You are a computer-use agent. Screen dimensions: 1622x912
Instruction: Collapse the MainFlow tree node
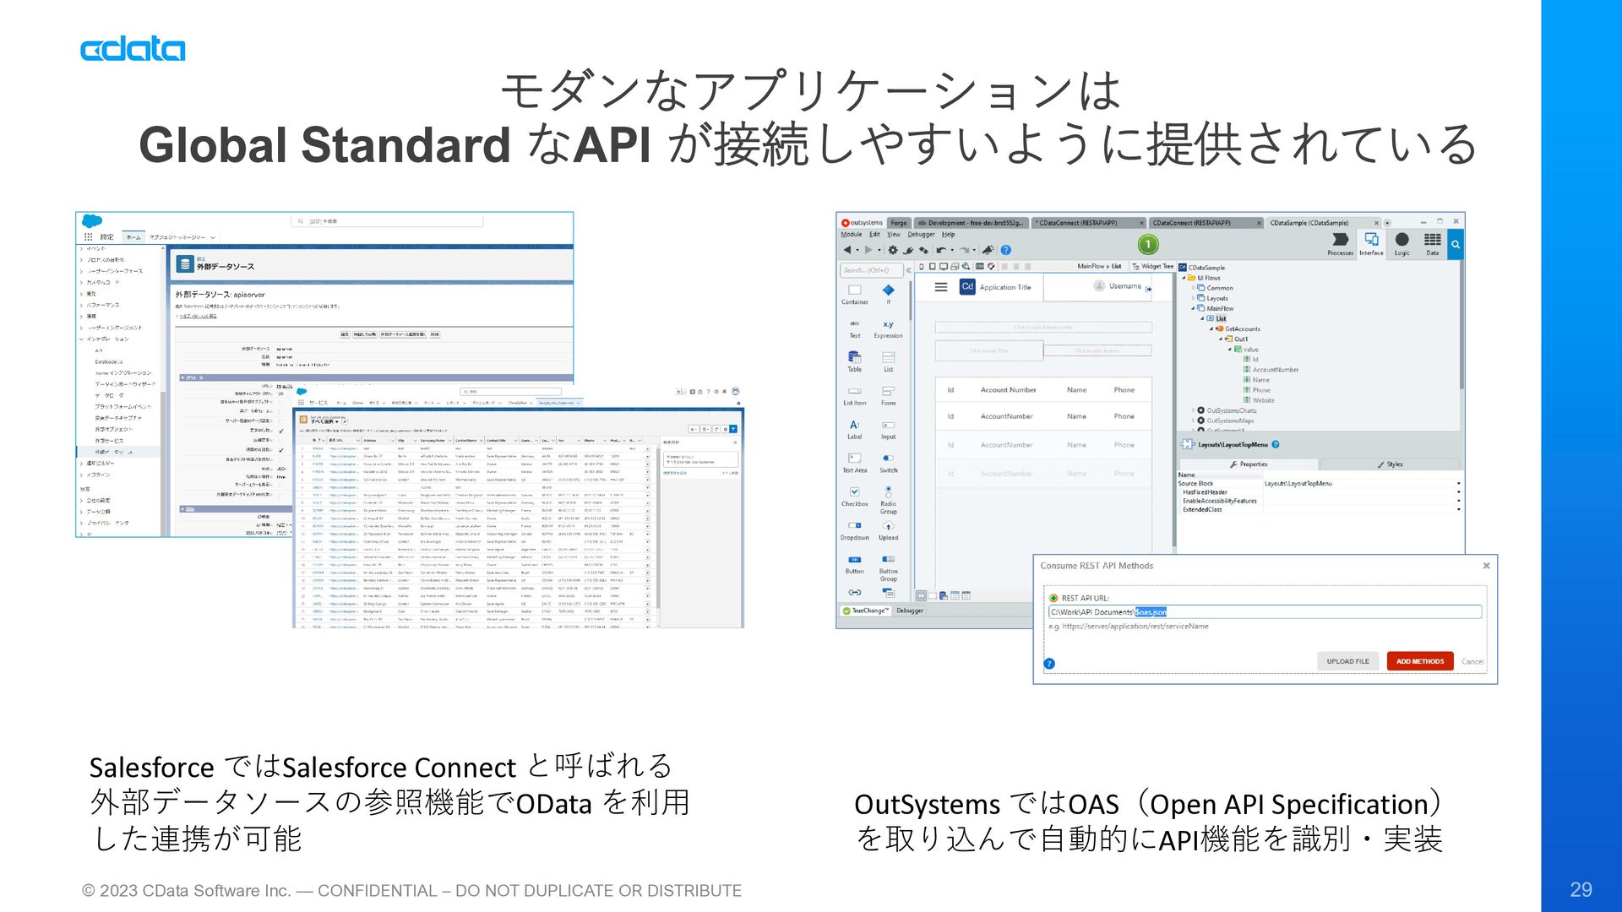click(x=1193, y=309)
